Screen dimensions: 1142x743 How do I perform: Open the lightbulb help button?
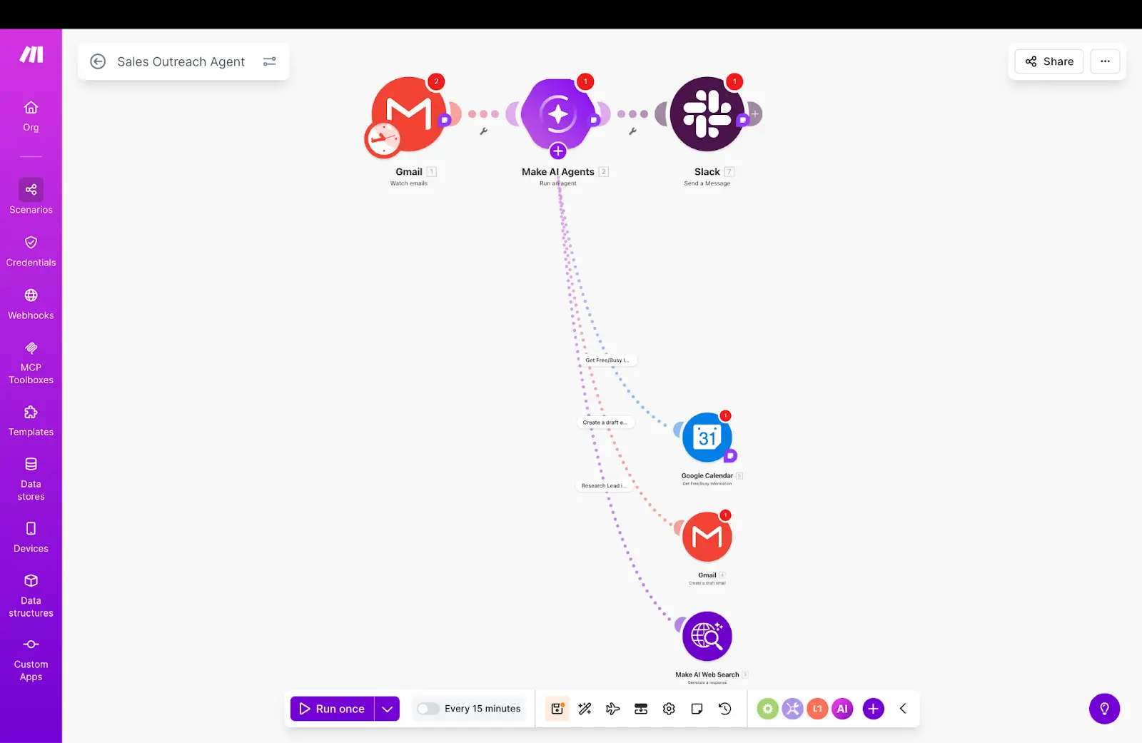1104,709
